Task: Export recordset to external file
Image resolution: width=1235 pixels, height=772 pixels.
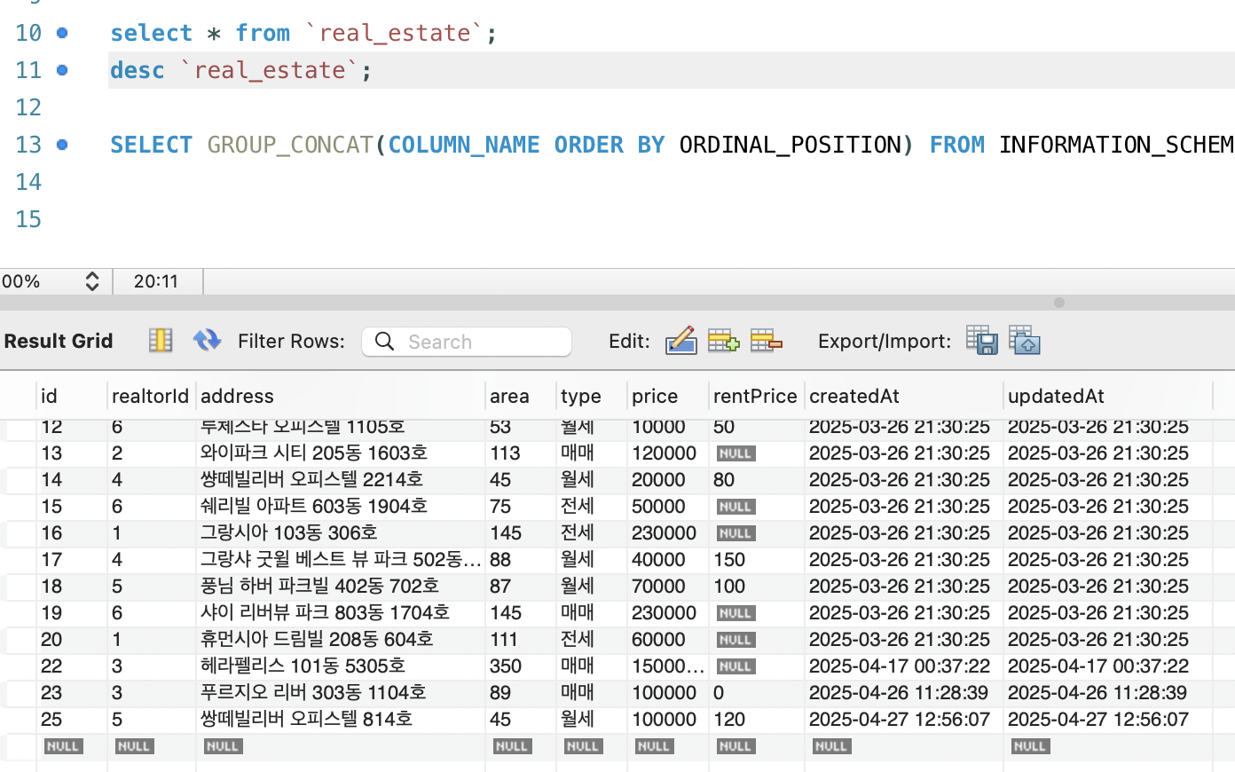Action: coord(981,341)
